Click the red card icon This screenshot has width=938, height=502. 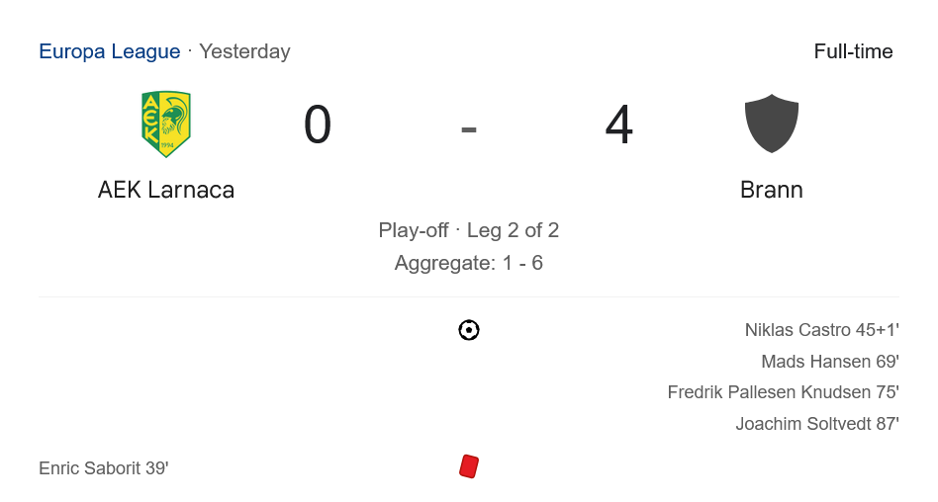[x=469, y=466]
